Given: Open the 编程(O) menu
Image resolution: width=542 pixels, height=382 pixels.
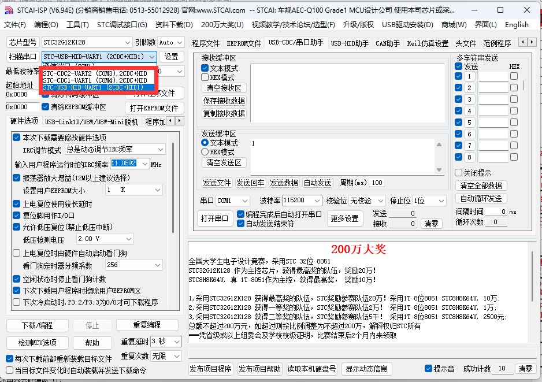Looking at the screenshot, I should [46, 25].
